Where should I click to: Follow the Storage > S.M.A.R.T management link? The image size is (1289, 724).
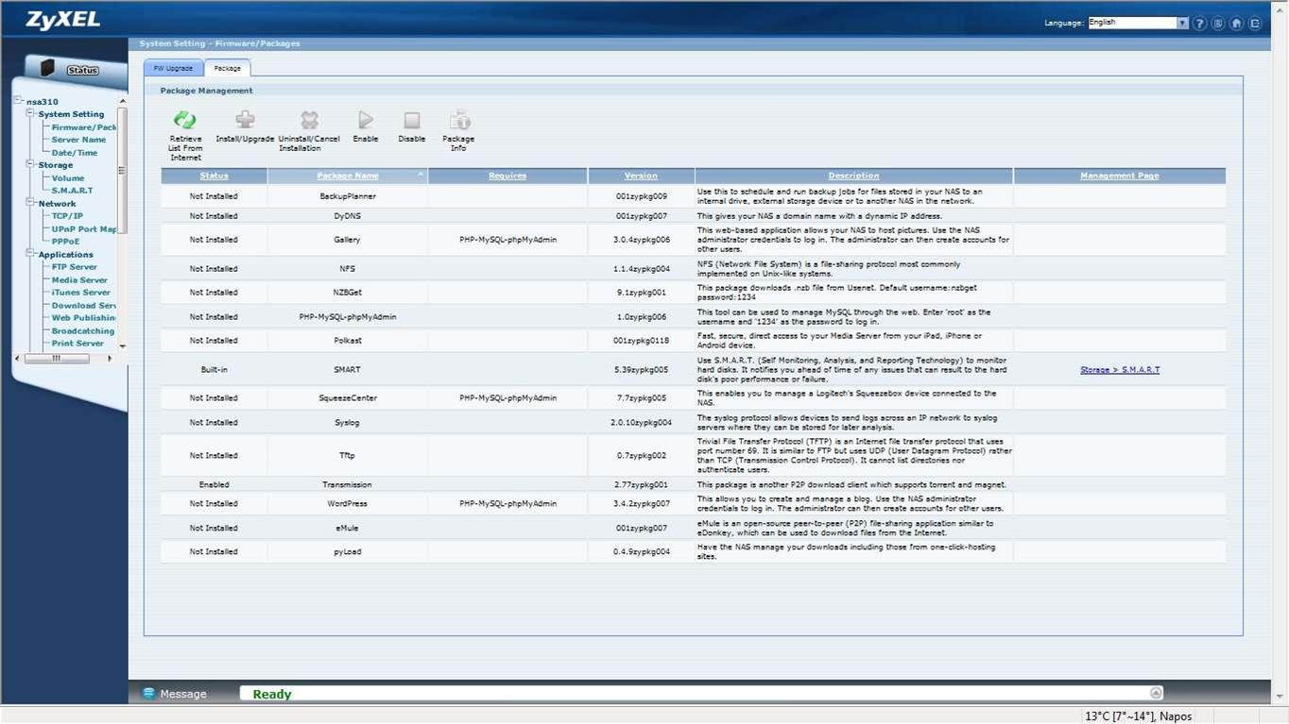pyautogui.click(x=1120, y=370)
